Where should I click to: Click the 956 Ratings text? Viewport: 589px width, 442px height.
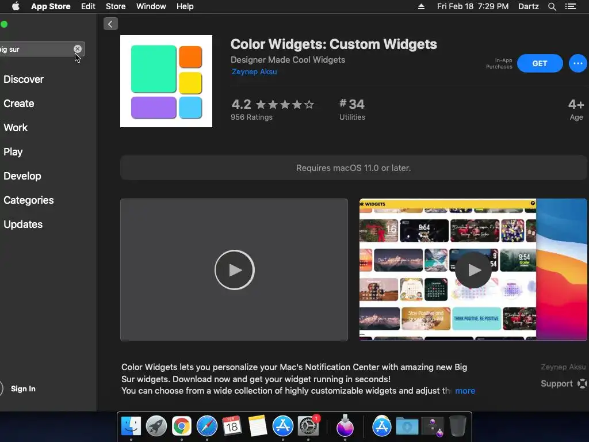coord(251,117)
